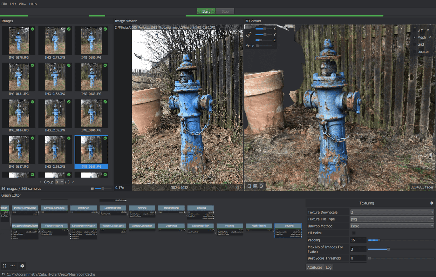Open the Unwrap Method dropdown
The height and width of the screenshot is (277, 436).
tap(392, 226)
